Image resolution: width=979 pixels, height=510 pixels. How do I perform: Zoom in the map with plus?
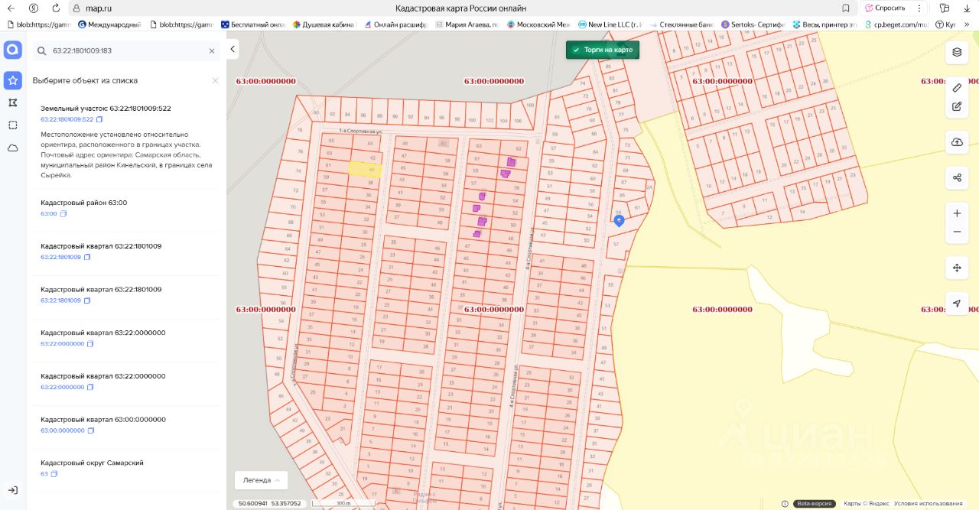click(x=957, y=213)
